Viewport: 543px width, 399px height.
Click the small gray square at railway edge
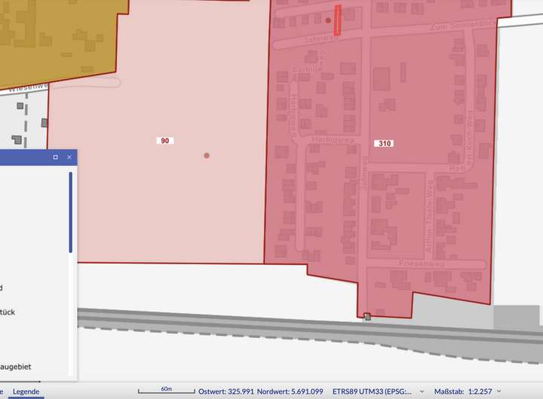point(367,317)
